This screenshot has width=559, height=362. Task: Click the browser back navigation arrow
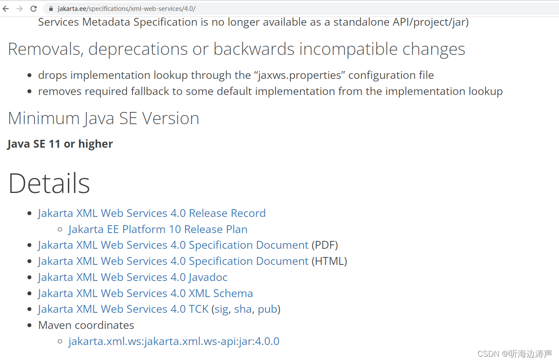[x=7, y=8]
